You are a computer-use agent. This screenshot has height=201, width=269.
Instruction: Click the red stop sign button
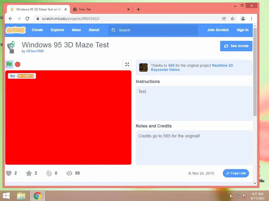(x=18, y=64)
